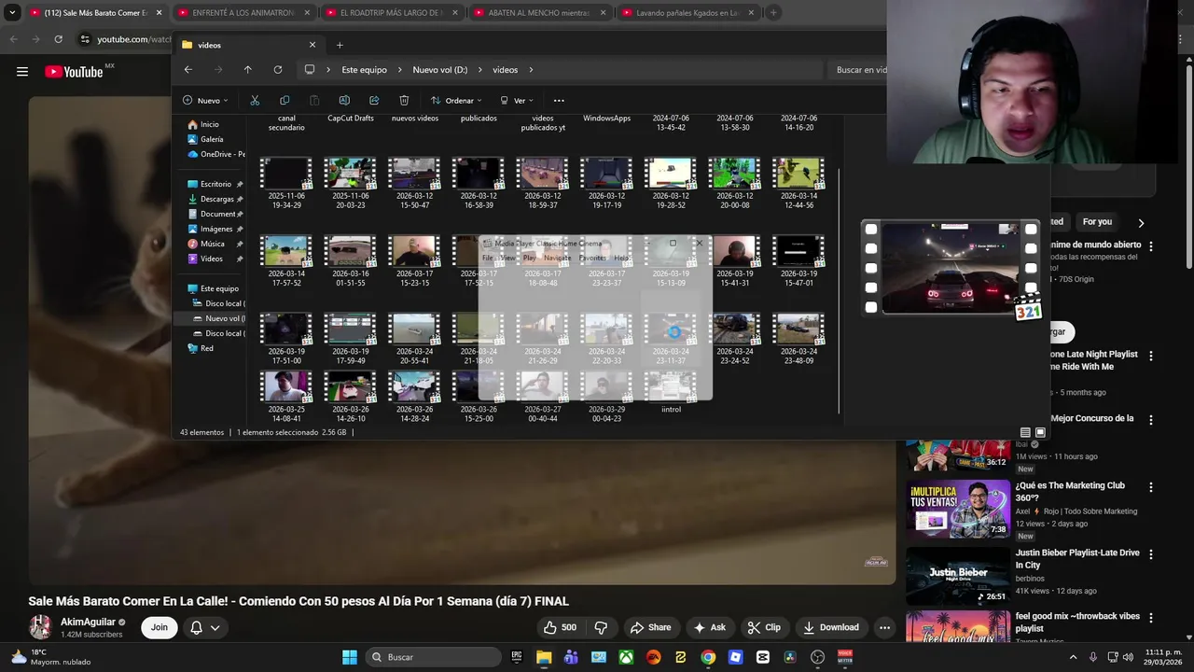Open the Ordenar sort dropdown
The height and width of the screenshot is (672, 1194).
(456, 101)
